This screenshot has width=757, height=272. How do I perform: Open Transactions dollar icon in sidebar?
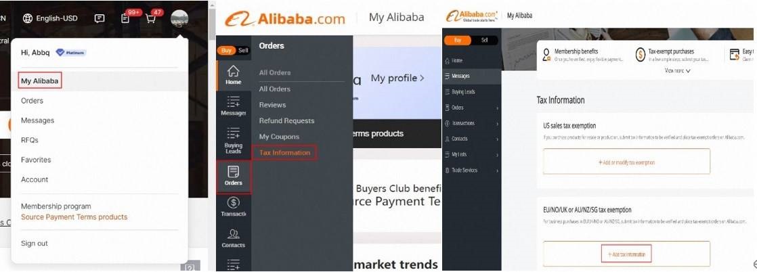233,207
